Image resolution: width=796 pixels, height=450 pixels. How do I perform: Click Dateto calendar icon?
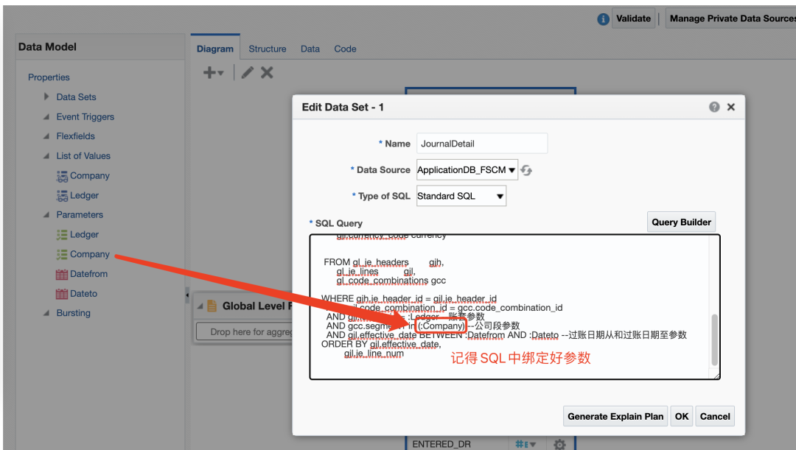[62, 295]
